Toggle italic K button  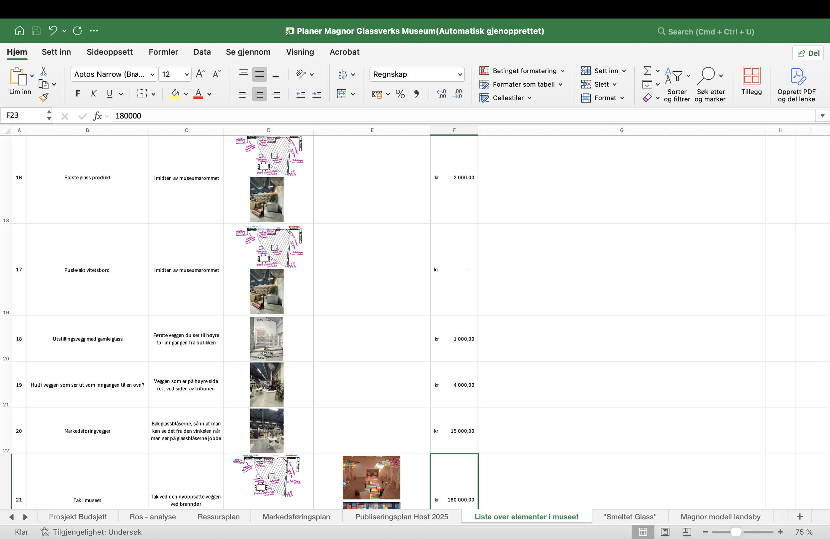click(x=94, y=94)
